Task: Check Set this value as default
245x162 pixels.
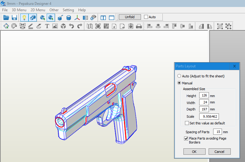Action: [x=187, y=123]
